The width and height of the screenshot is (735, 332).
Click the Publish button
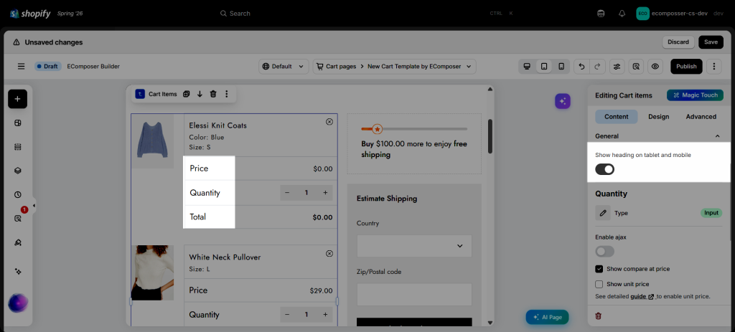point(686,67)
